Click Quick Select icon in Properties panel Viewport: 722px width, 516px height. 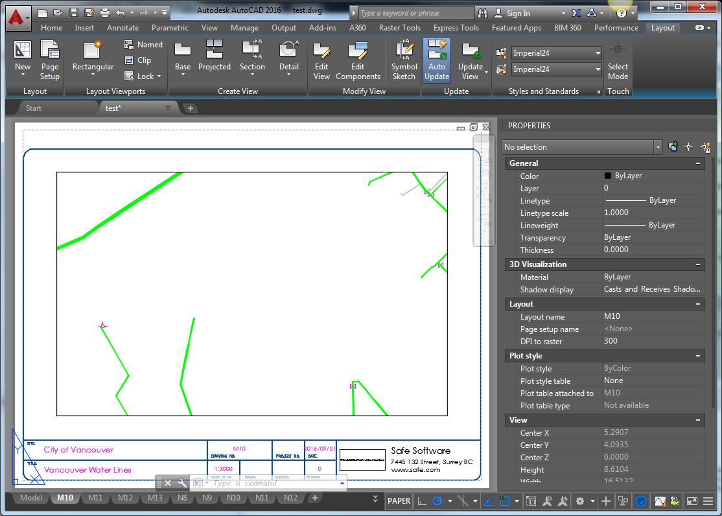pos(705,147)
